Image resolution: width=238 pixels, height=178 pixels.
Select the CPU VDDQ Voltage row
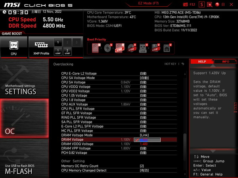point(119,87)
